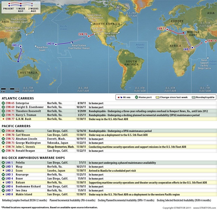Click the 'Naval Station San Diego, Calif.' map label
Screen dimensions: 217x210
(x=99, y=31)
